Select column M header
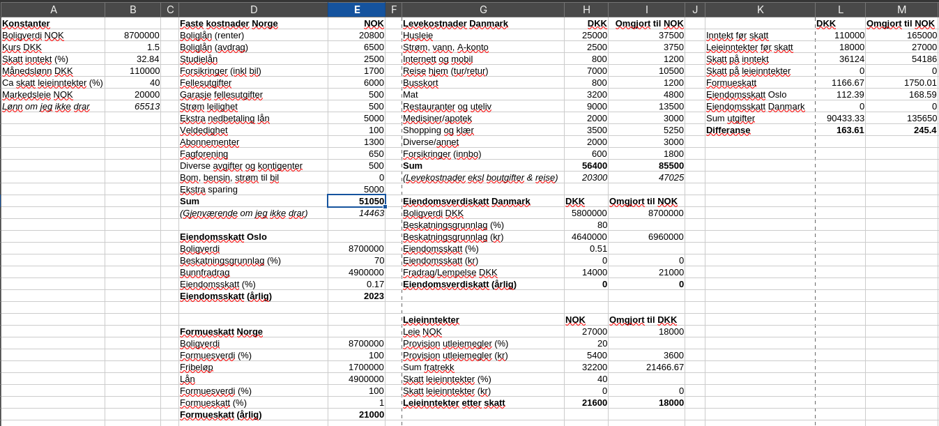 [901, 10]
